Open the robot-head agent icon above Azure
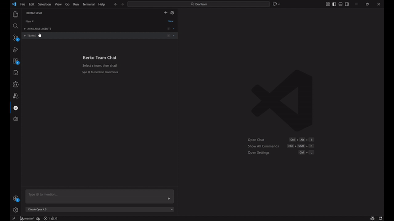The image size is (394, 221). (16, 84)
